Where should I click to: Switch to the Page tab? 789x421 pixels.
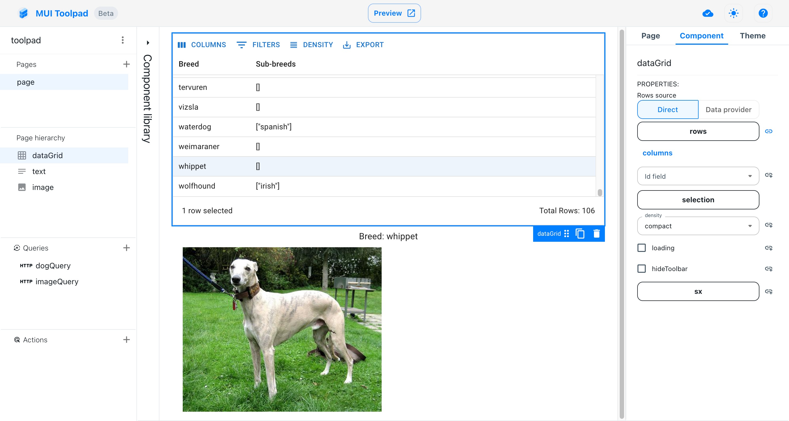pyautogui.click(x=650, y=36)
